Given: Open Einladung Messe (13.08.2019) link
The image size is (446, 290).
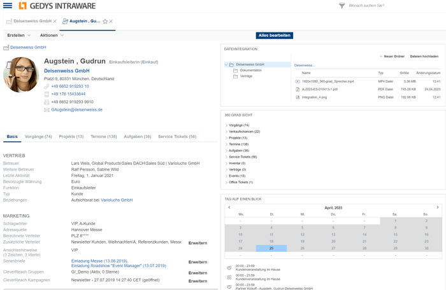Looking at the screenshot, I should (x=99, y=261).
